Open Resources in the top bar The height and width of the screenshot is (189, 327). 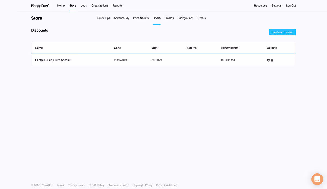261,5
